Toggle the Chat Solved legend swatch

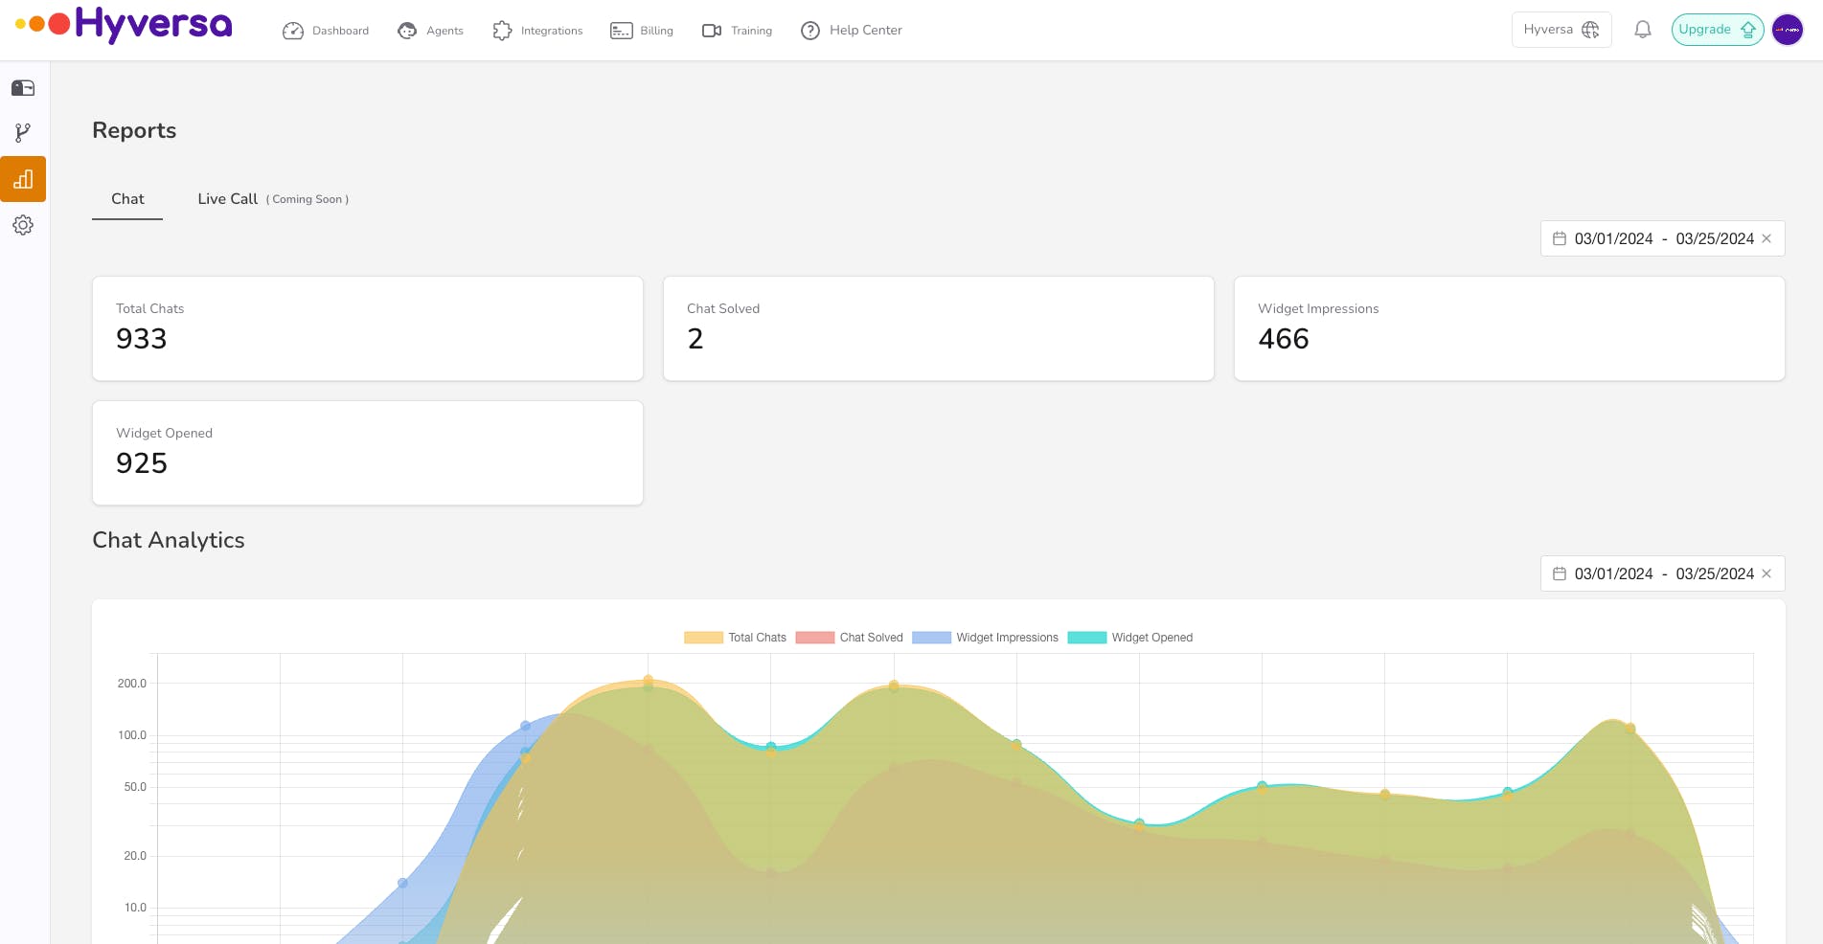tap(815, 638)
